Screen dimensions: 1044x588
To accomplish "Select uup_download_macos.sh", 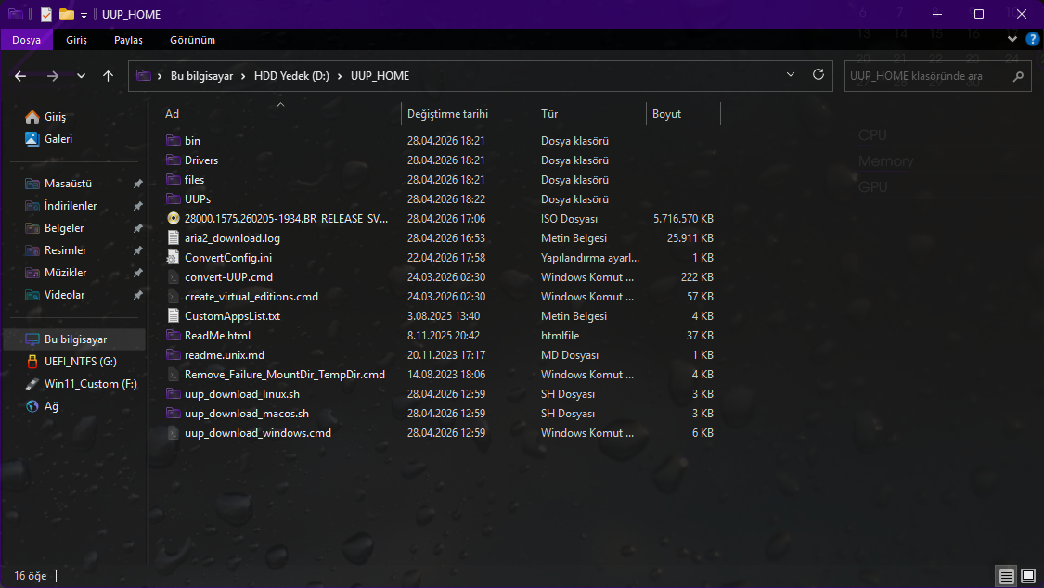I will 246,414.
